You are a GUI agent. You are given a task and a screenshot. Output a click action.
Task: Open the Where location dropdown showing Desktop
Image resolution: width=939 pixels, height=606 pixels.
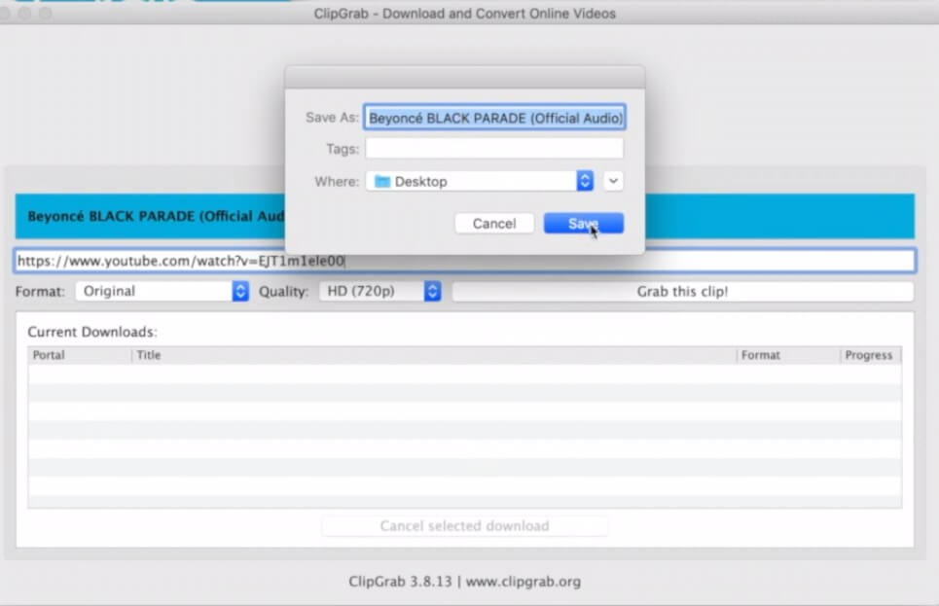pos(480,181)
